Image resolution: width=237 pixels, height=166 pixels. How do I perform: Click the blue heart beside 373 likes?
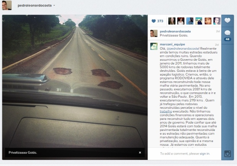click(154, 21)
